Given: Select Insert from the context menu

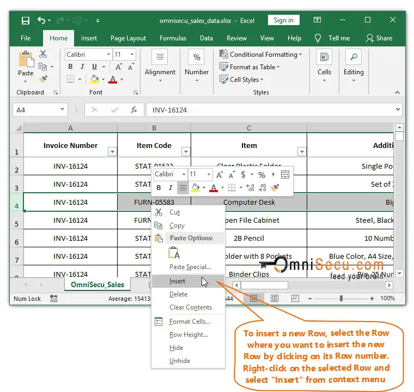Looking at the screenshot, I should [178, 281].
